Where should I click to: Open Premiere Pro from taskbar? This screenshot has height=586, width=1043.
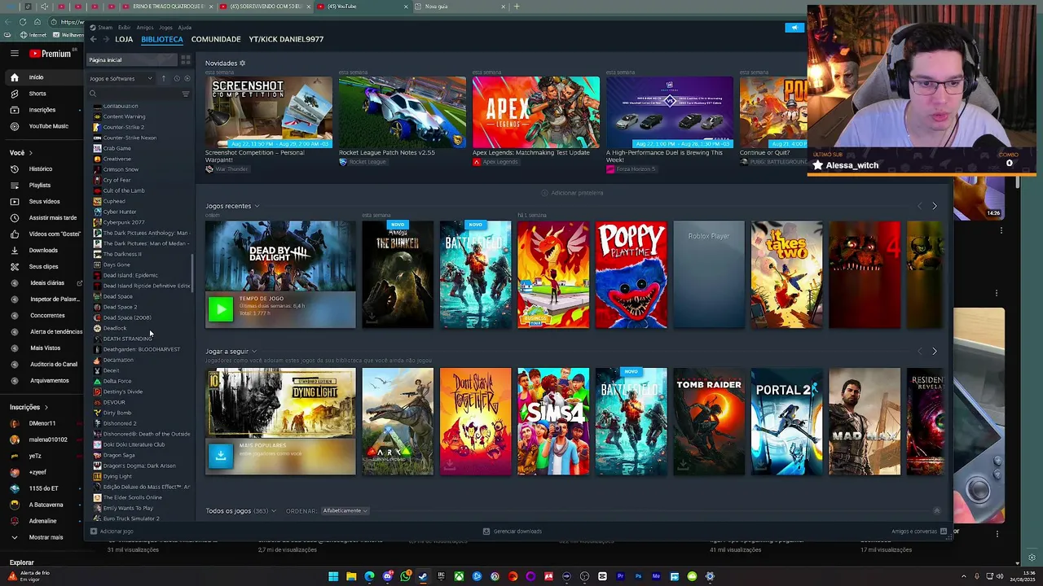pos(620,576)
